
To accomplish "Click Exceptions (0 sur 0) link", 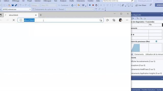I will tap(138, 65).
